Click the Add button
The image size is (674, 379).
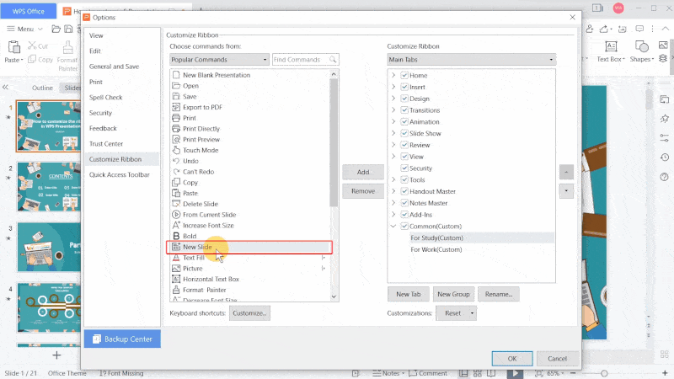click(x=363, y=172)
